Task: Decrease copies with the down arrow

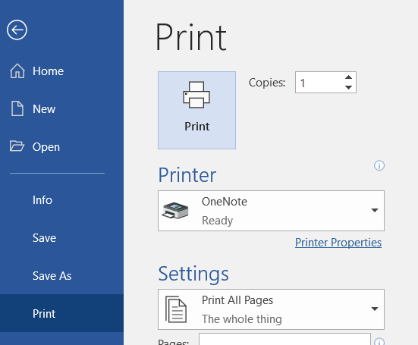Action: pos(348,87)
